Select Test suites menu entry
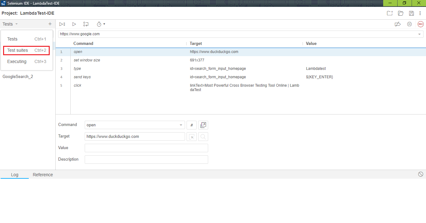Viewport: 426px width, 223px height. [x=27, y=50]
